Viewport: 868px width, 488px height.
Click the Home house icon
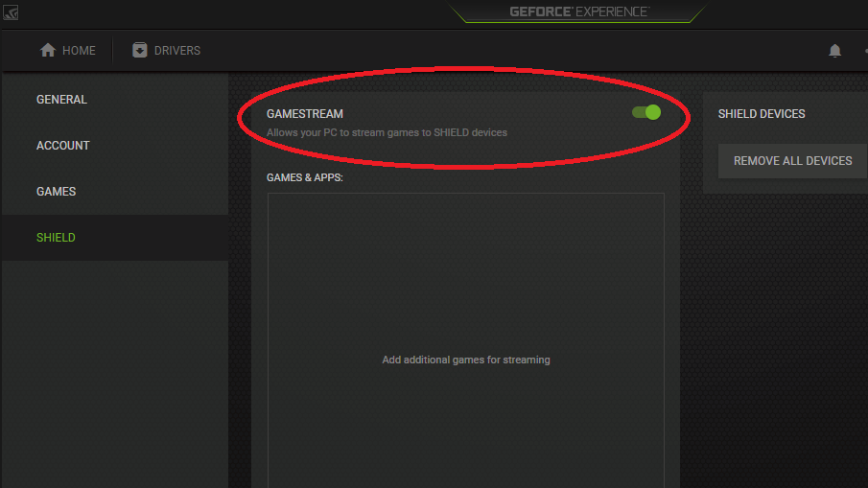click(x=48, y=51)
